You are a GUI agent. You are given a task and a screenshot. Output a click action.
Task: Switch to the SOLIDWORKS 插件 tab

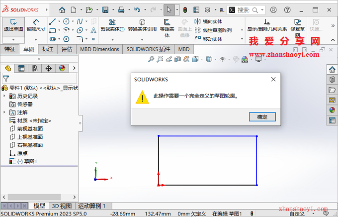point(148,49)
